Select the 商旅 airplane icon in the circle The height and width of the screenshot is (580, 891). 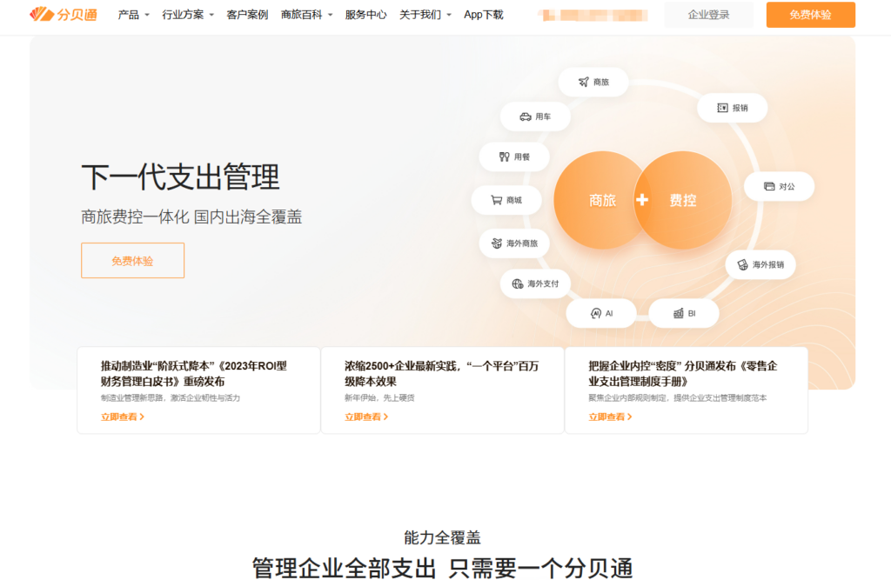coord(593,82)
